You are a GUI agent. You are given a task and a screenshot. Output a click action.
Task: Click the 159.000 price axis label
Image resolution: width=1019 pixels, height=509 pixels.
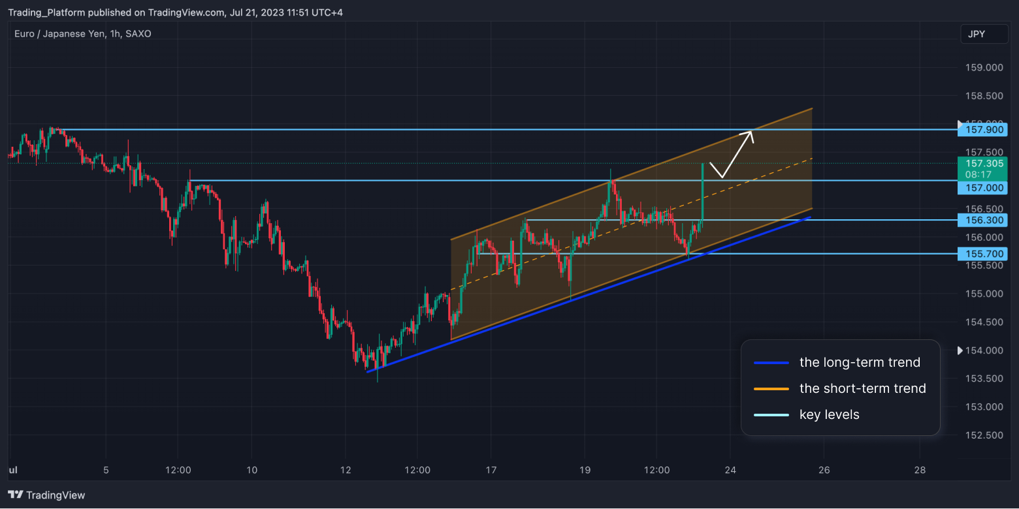984,67
